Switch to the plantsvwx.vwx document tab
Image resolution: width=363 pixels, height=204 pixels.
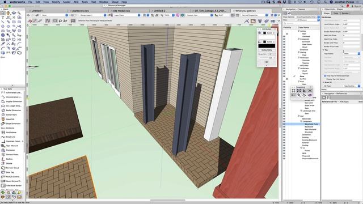(x=81, y=11)
